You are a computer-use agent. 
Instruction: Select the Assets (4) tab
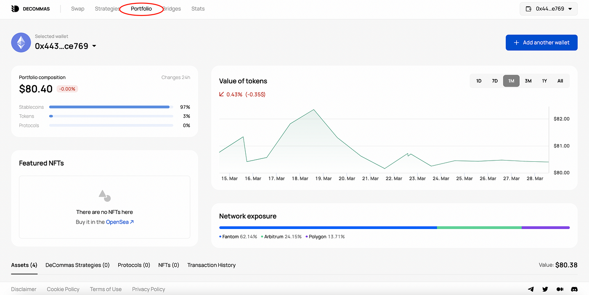[24, 265]
